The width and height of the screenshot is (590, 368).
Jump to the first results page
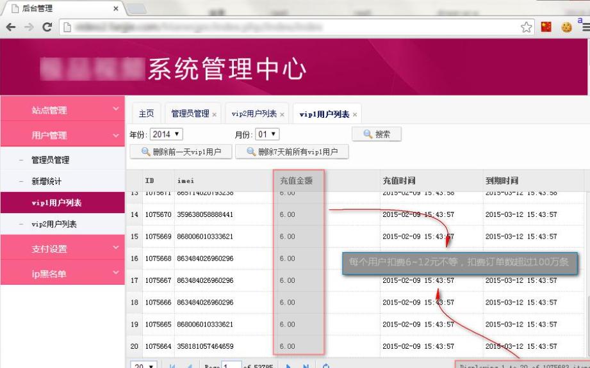pos(172,365)
